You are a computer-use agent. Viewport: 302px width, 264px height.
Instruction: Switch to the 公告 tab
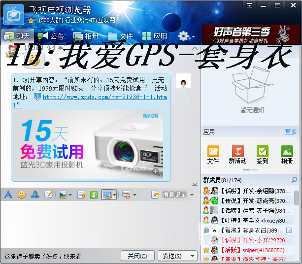51,36
